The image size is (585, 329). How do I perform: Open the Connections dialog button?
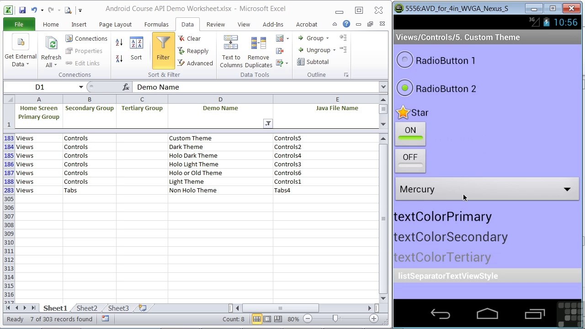86,38
